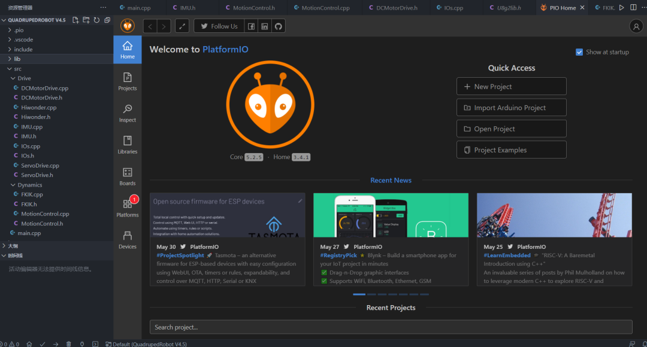Open the PIO Home sidebar tab
This screenshot has height=347, width=647.
pyautogui.click(x=128, y=50)
